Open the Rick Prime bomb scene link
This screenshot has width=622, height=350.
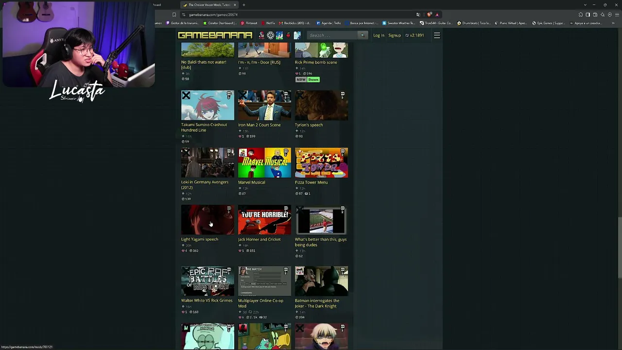[316, 62]
